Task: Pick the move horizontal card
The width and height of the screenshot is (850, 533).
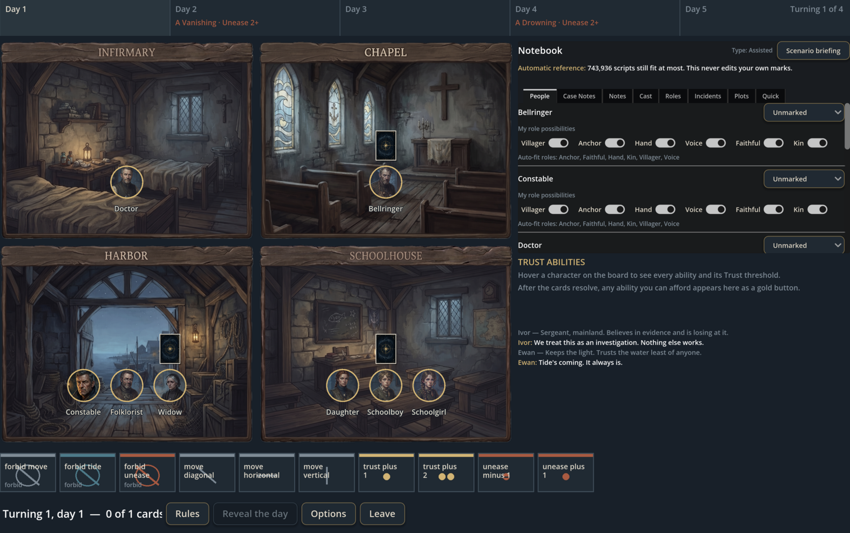Action: click(267, 473)
